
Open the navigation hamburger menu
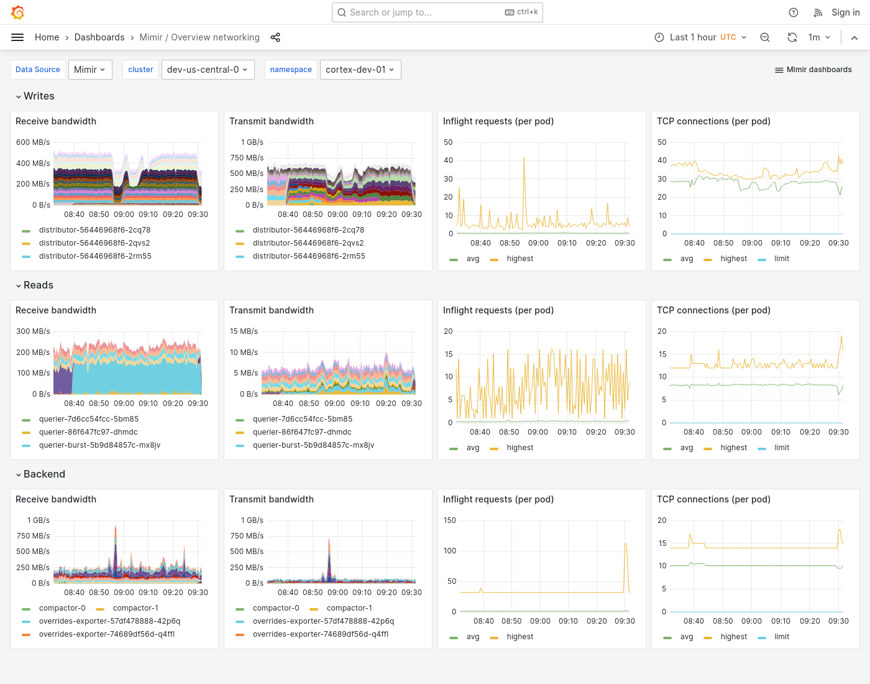pyautogui.click(x=17, y=37)
